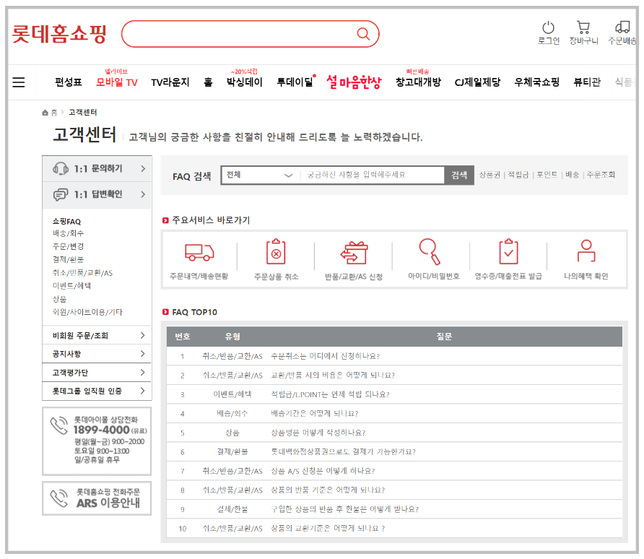Open 아이디/비밀번호 magnifier icon

(430, 251)
